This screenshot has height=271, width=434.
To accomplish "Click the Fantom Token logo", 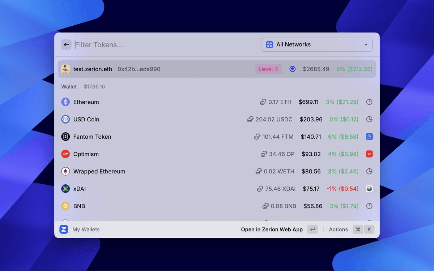I will [x=65, y=137].
